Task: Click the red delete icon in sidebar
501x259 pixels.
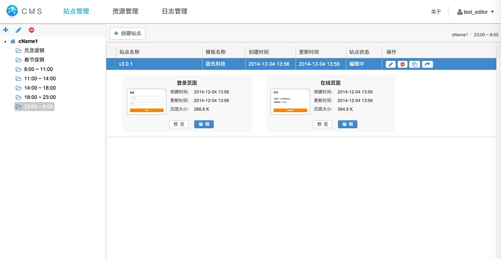Action: (x=31, y=30)
